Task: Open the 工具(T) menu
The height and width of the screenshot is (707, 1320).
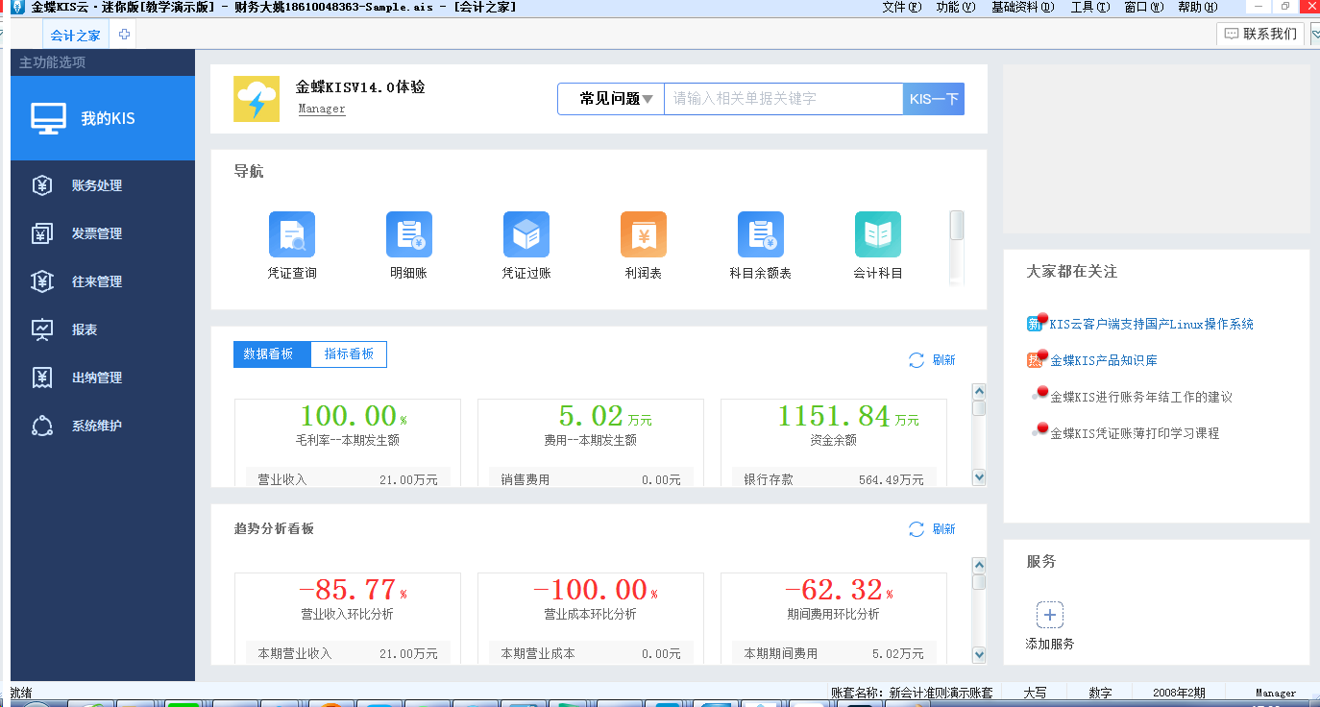Action: click(1090, 7)
